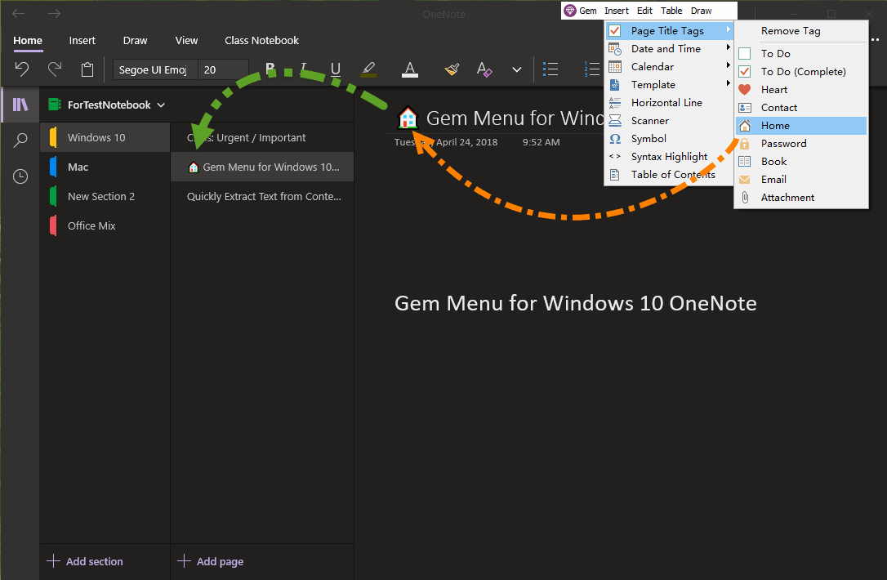Expand the Template submenu
887x580 pixels.
point(669,85)
